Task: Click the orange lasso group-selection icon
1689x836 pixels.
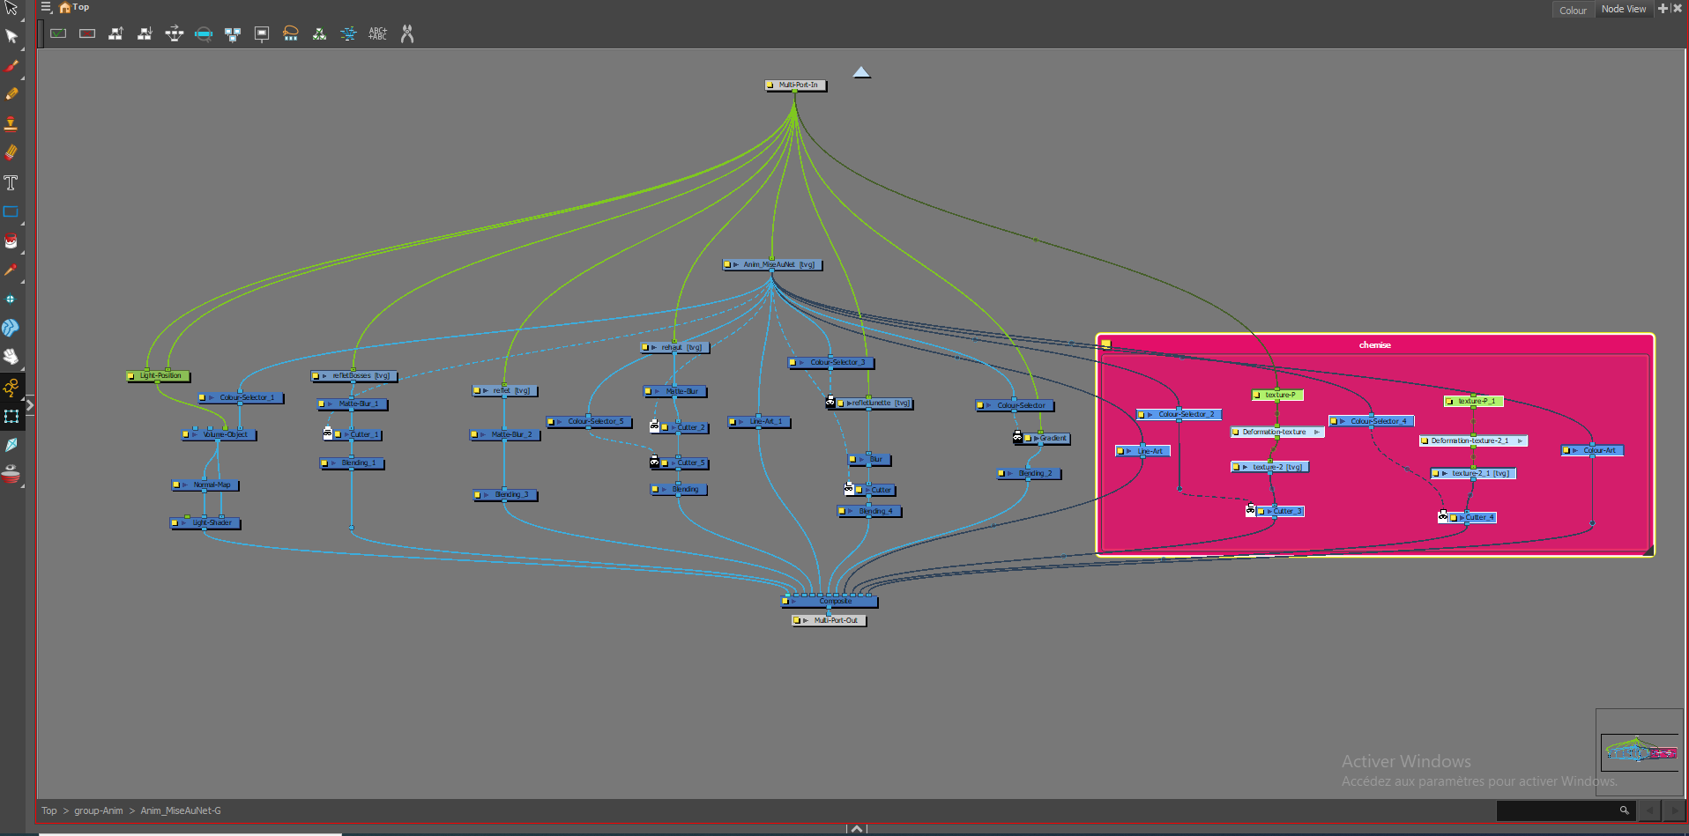Action: pyautogui.click(x=290, y=33)
